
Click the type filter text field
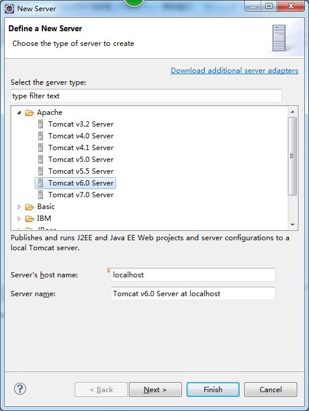point(146,95)
